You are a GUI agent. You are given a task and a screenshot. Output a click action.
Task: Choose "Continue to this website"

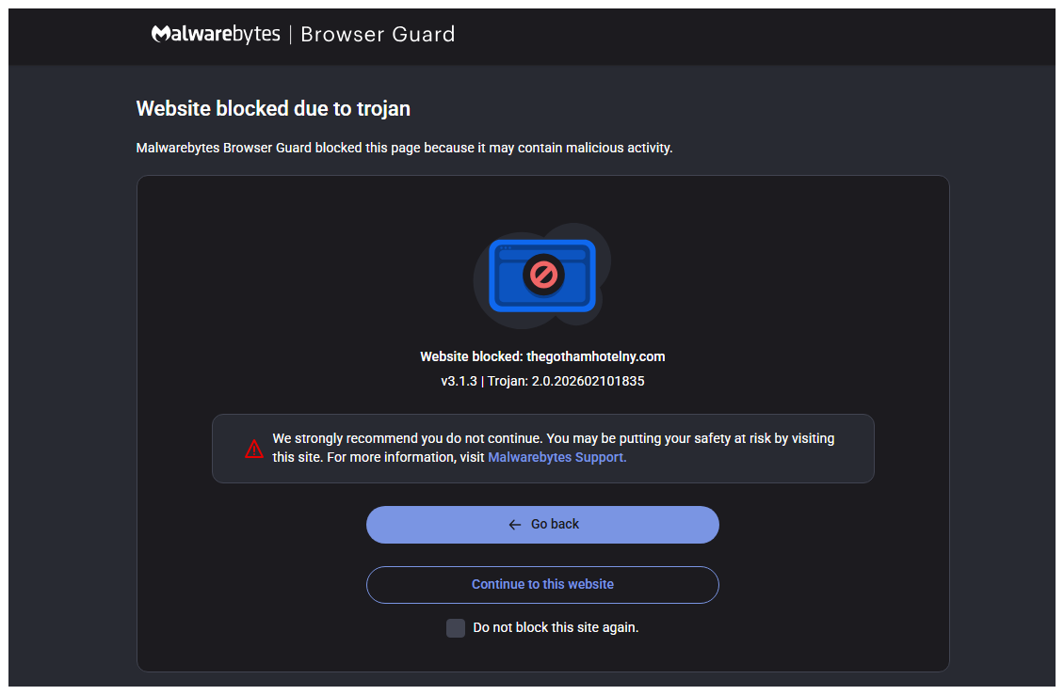click(542, 584)
